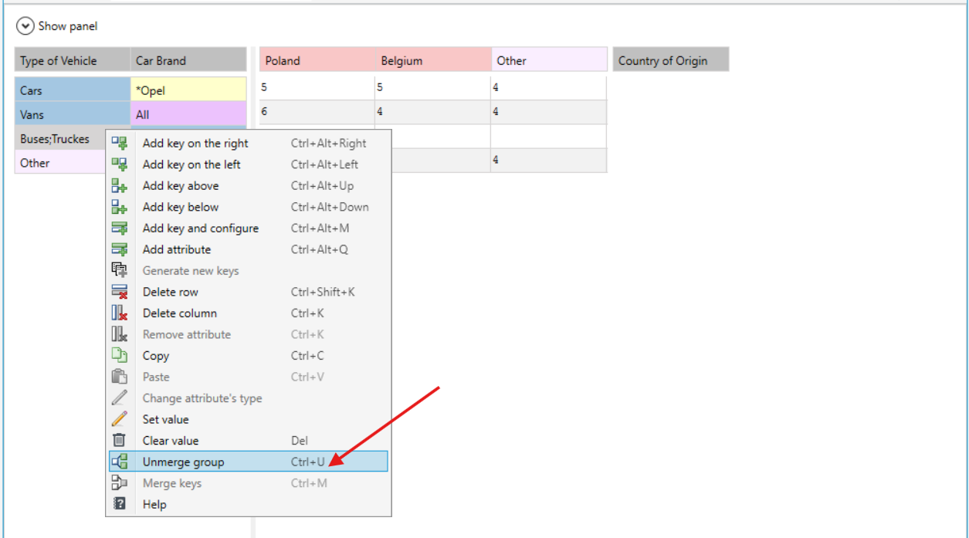
Task: Select the Merge keys menu entry
Action: pos(248,483)
